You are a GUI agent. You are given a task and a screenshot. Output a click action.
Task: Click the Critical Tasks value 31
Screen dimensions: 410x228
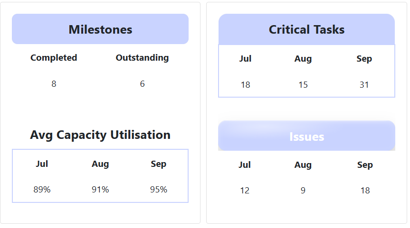coord(364,85)
